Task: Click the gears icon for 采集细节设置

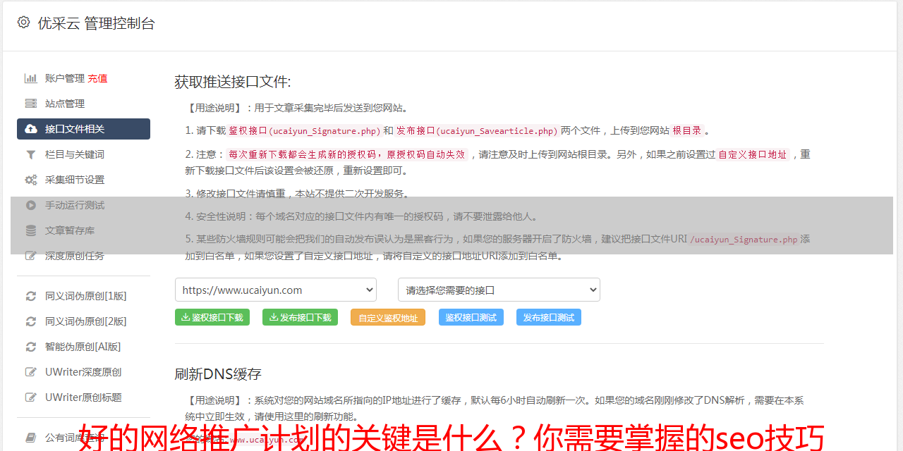Action: coord(31,180)
